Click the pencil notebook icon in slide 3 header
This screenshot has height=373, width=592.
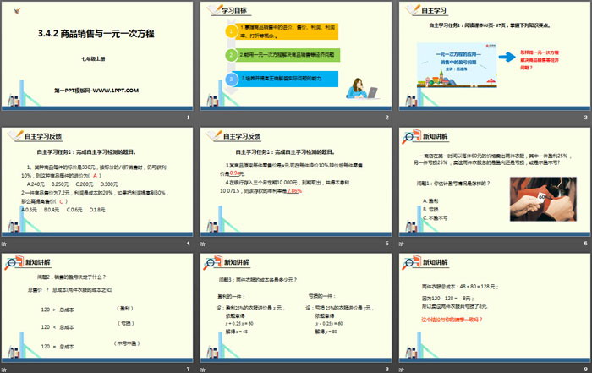(x=413, y=9)
